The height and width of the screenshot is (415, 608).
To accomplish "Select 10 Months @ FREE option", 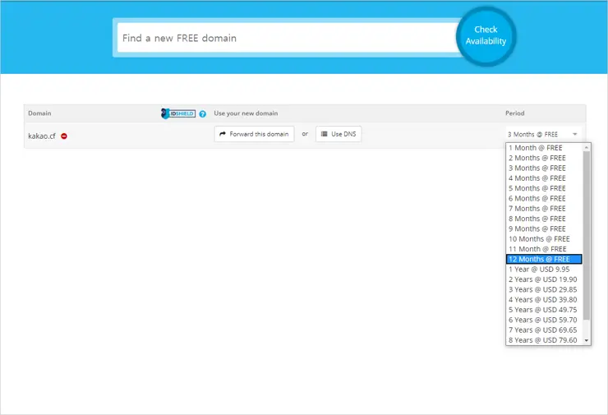I will [543, 239].
